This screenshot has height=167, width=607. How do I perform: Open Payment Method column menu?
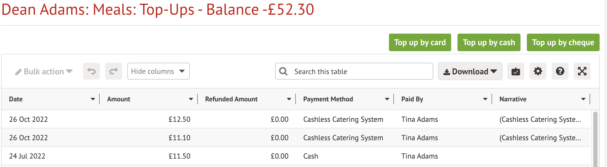click(x=387, y=99)
